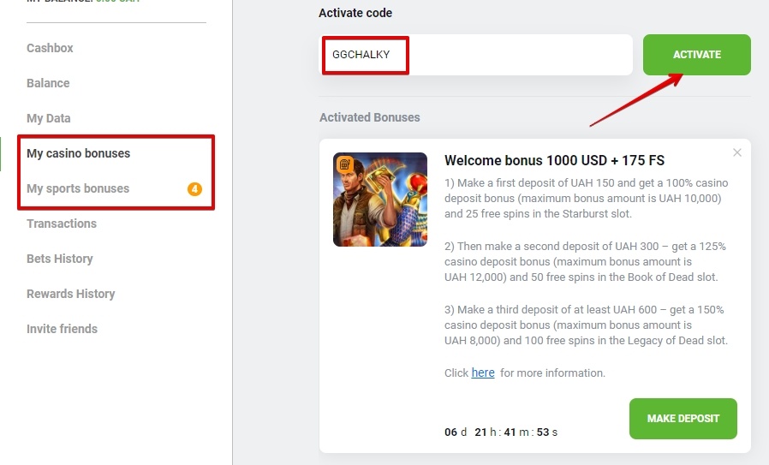The image size is (769, 465).
Task: Switch to My sports bonuses
Action: point(78,188)
